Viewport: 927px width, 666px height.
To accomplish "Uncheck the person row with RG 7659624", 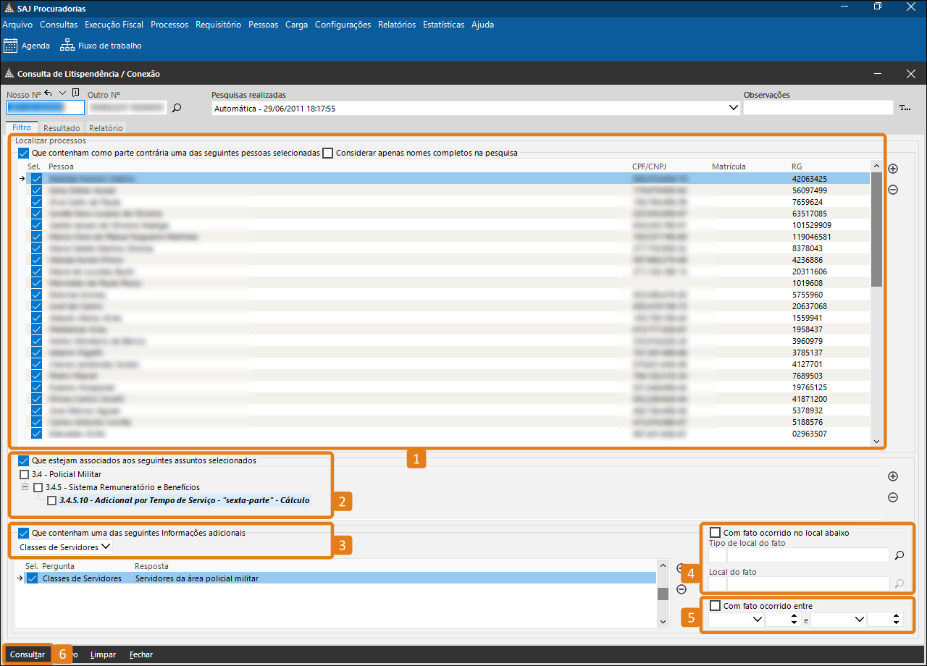I will 37,201.
